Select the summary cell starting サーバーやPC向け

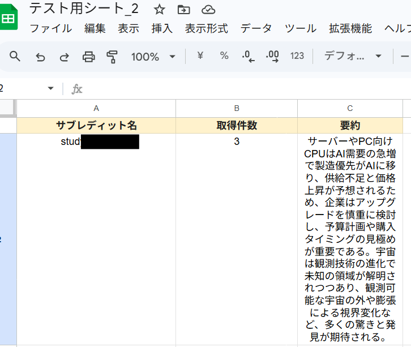coord(350,239)
